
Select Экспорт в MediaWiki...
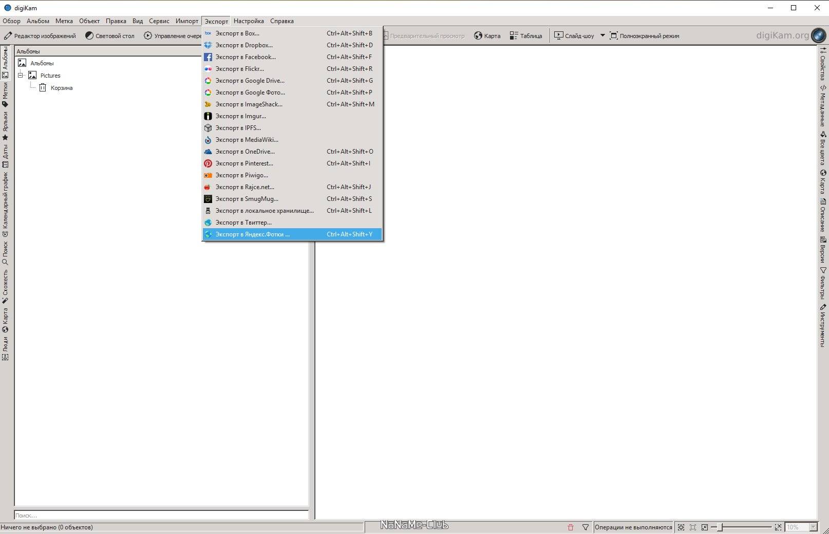[x=292, y=140]
